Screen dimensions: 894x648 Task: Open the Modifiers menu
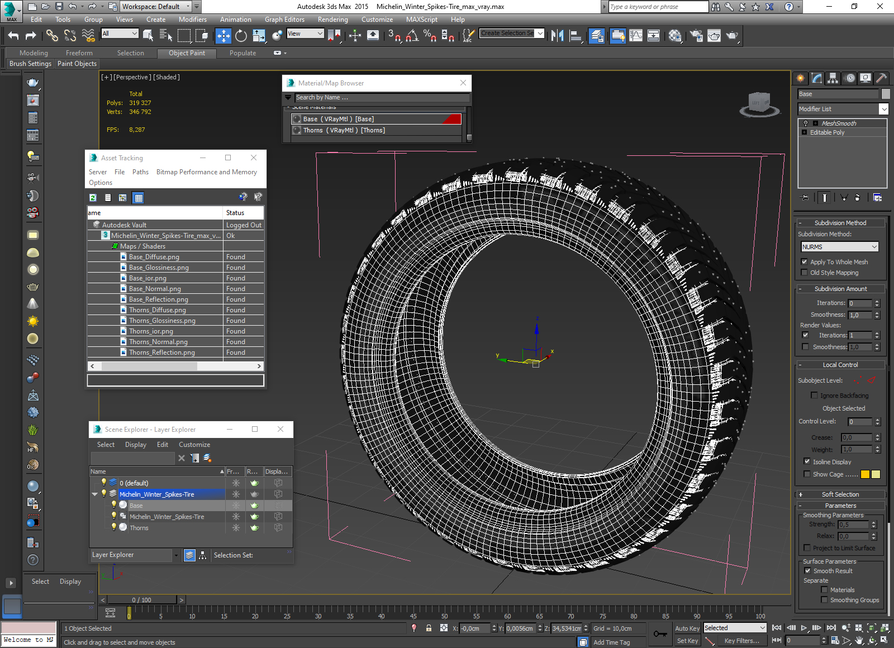(x=193, y=20)
